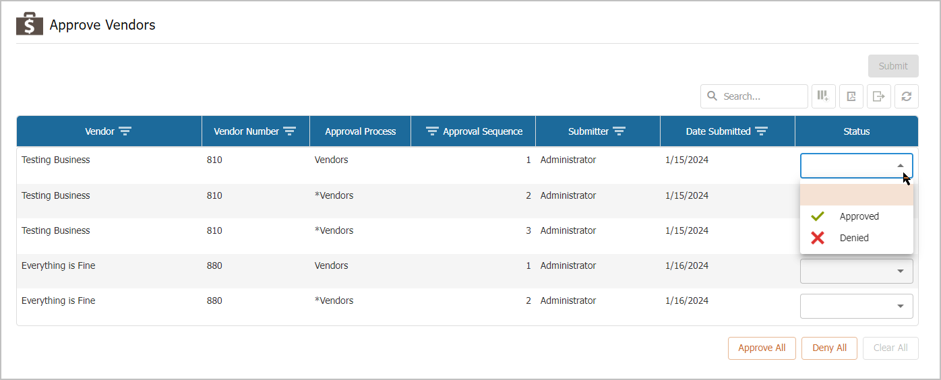Expand Status dropdown for Everything is Fine sequence 1
Viewport: 941px width, 380px height.
pos(900,272)
